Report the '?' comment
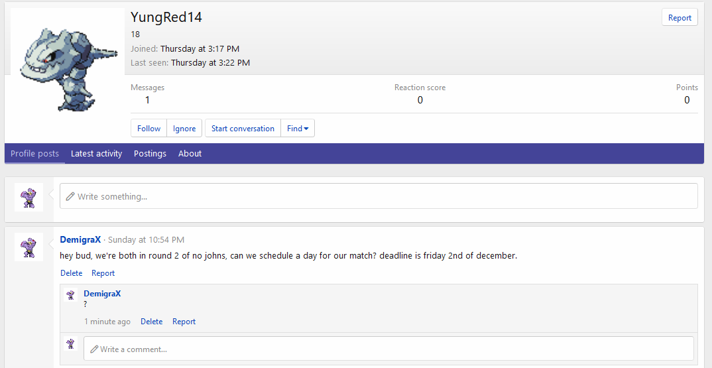The image size is (712, 368). pos(184,321)
